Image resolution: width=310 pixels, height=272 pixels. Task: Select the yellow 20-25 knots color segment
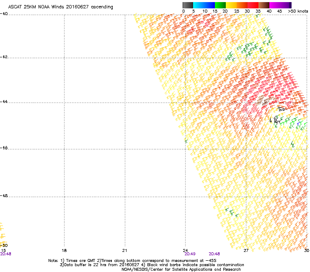coord(231,5)
